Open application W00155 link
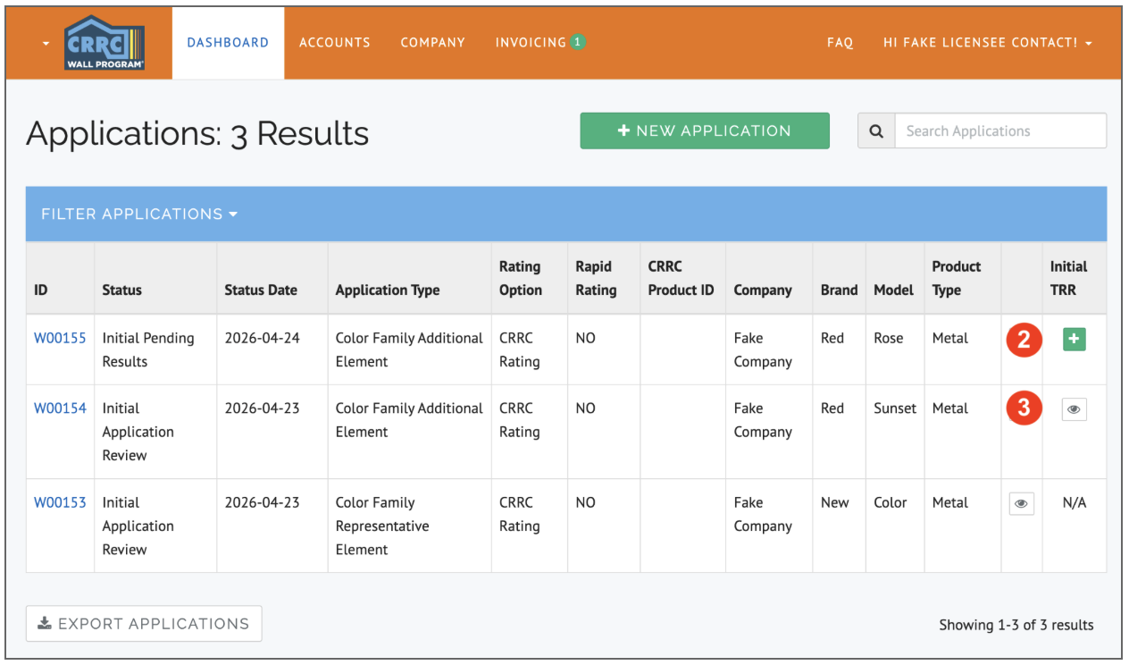This screenshot has height=665, width=1129. [60, 338]
